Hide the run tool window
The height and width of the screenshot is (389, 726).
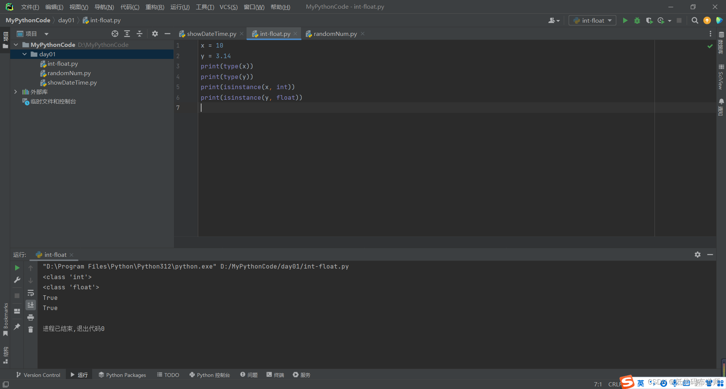tap(710, 255)
